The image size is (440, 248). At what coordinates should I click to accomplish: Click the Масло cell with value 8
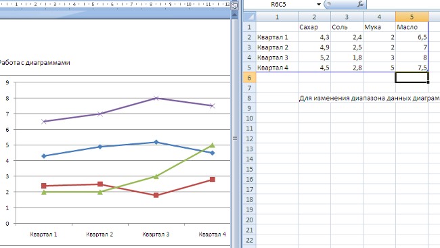[x=412, y=57]
